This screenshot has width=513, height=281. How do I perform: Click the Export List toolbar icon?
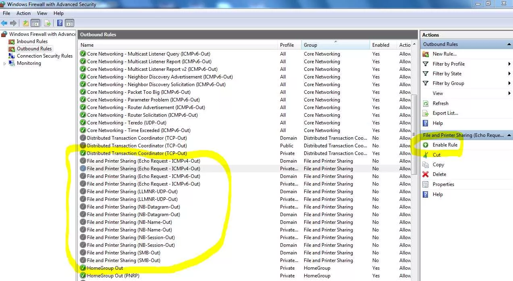(48, 23)
